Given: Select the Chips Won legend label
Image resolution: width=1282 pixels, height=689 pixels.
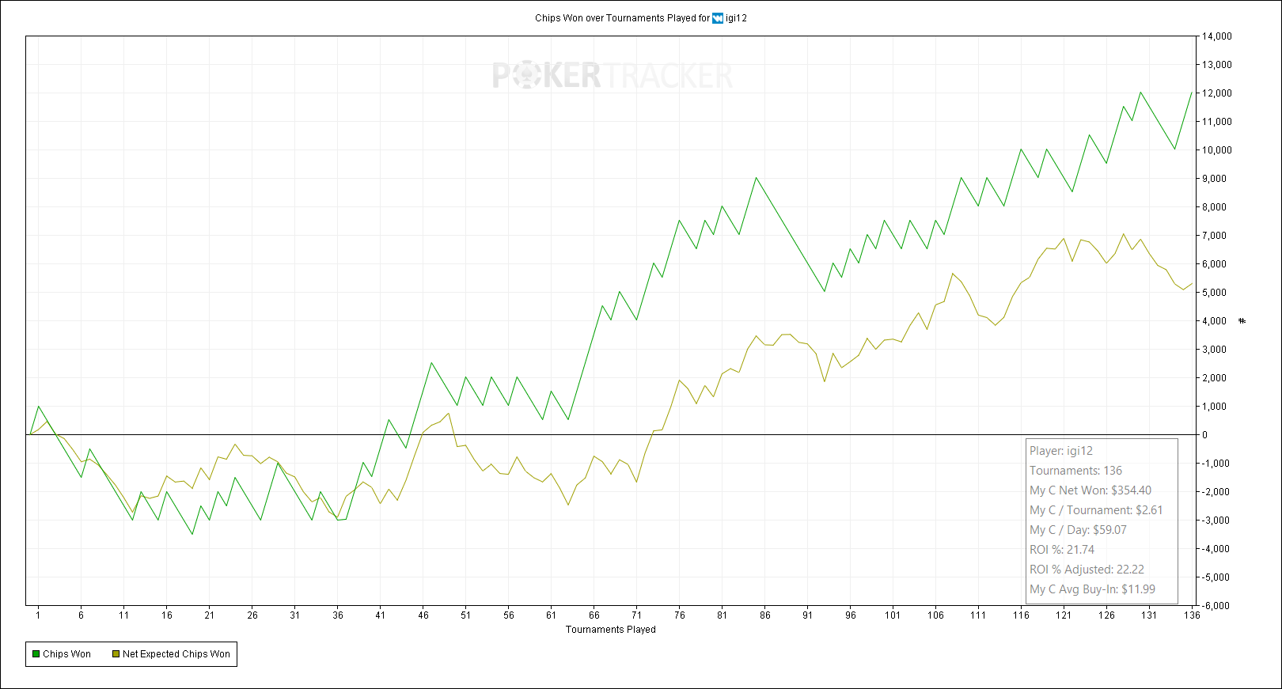Looking at the screenshot, I should 67,654.
